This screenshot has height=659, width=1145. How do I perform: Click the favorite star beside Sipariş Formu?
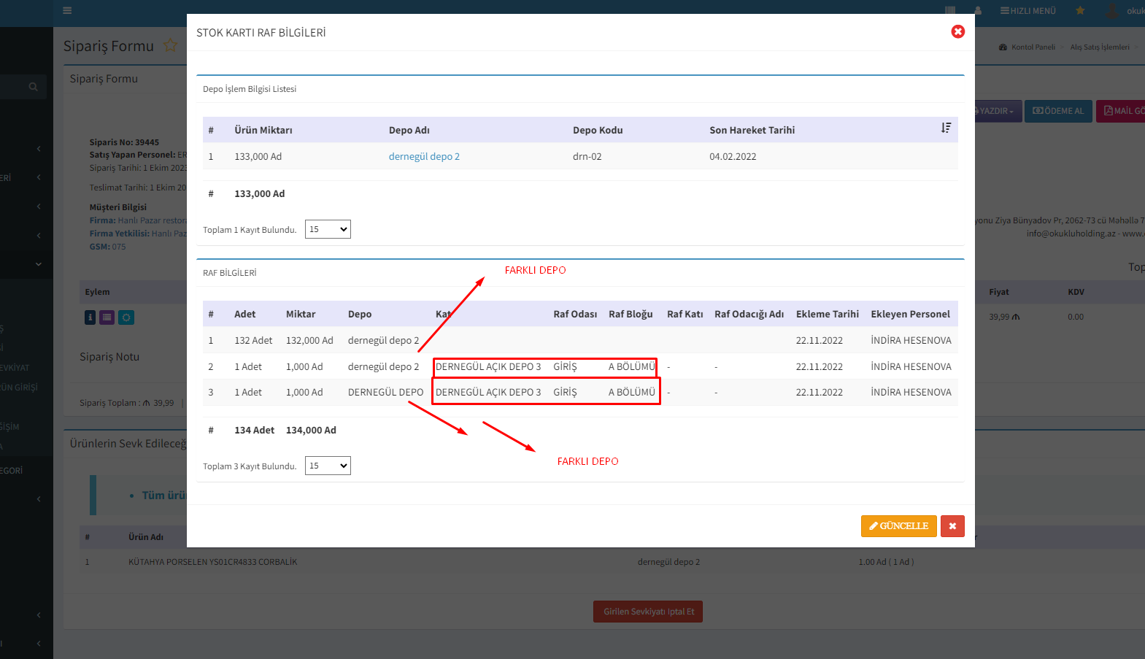(170, 45)
